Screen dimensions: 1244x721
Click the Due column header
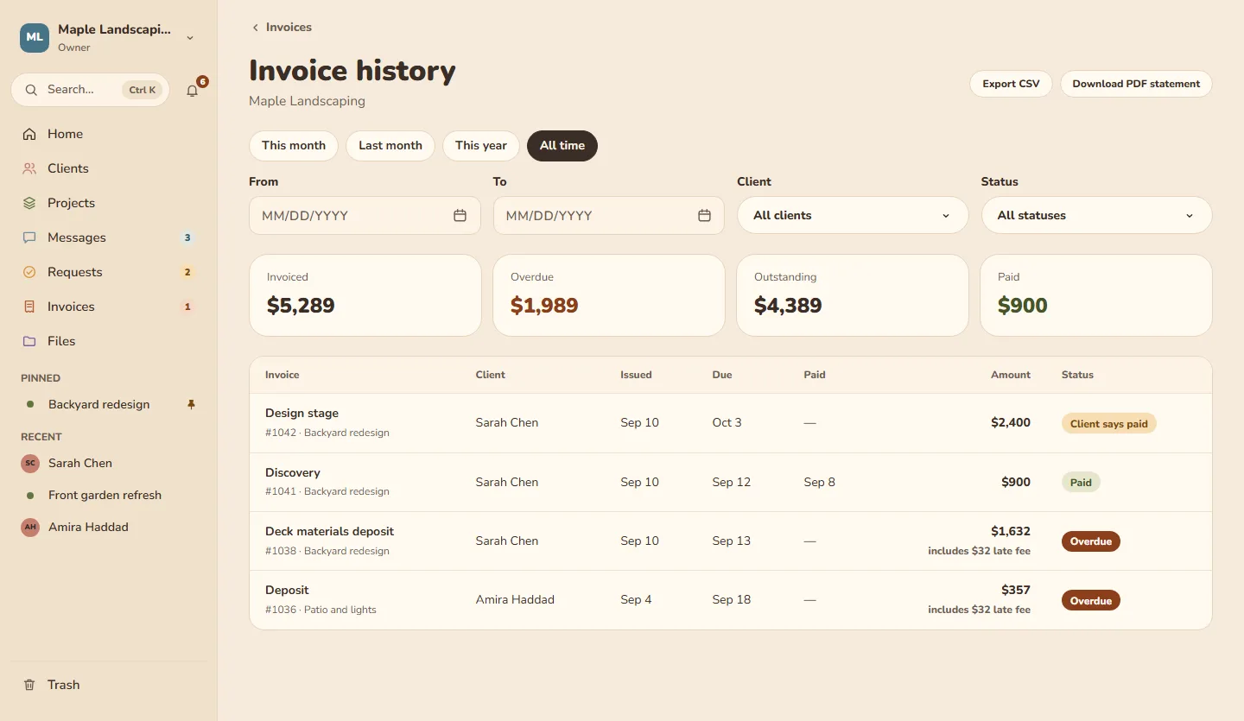click(x=722, y=375)
